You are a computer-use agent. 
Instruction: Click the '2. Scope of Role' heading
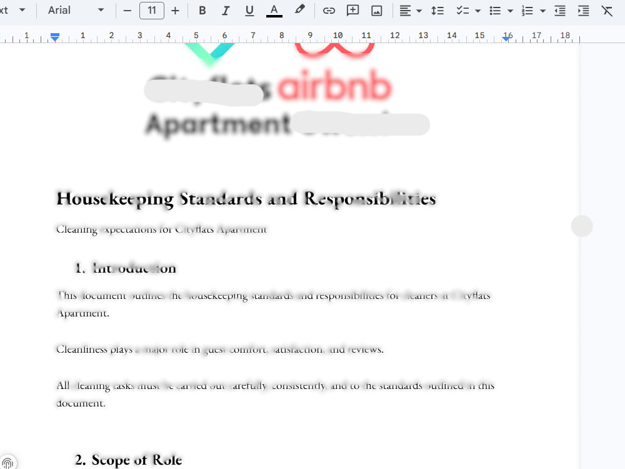[x=128, y=460]
